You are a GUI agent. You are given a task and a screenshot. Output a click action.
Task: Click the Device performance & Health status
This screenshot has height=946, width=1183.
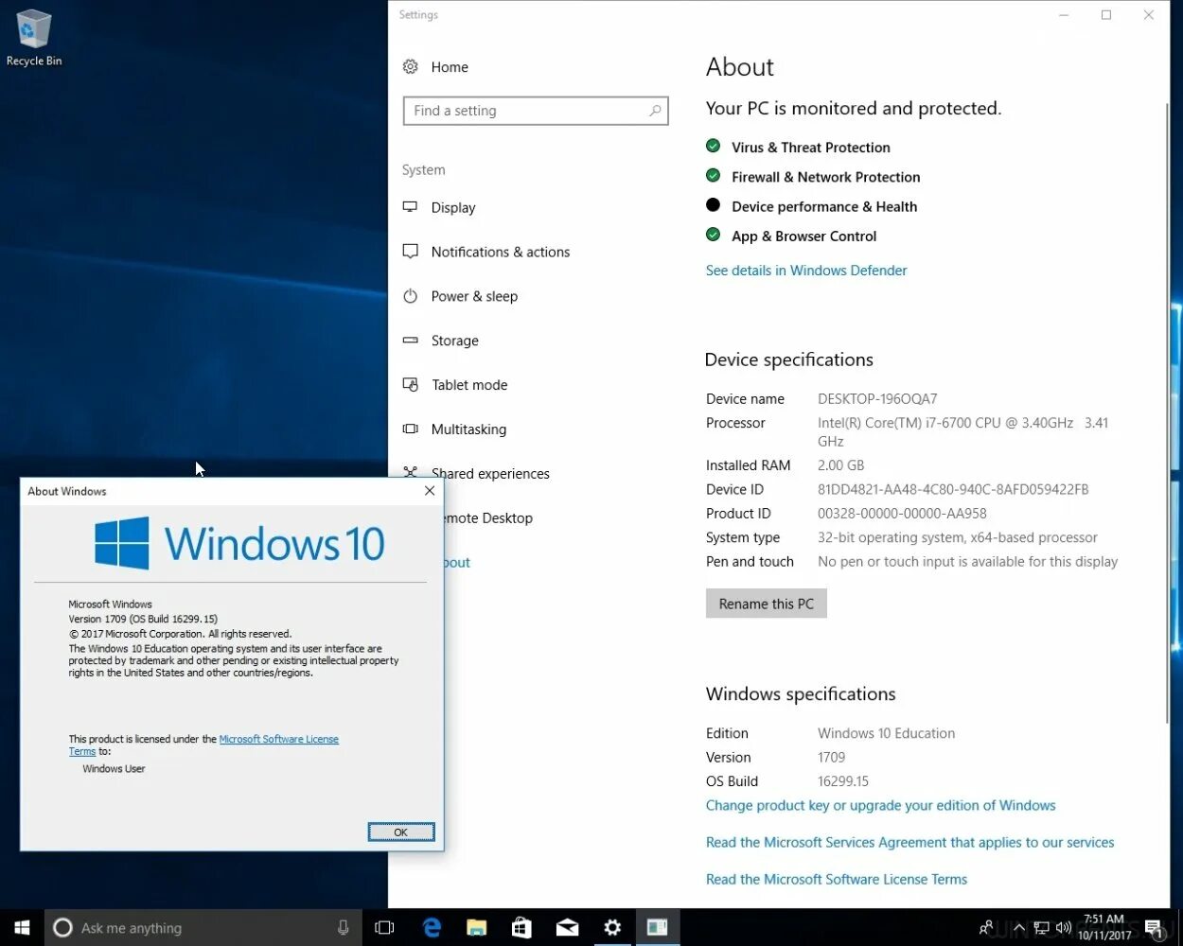pyautogui.click(x=823, y=206)
